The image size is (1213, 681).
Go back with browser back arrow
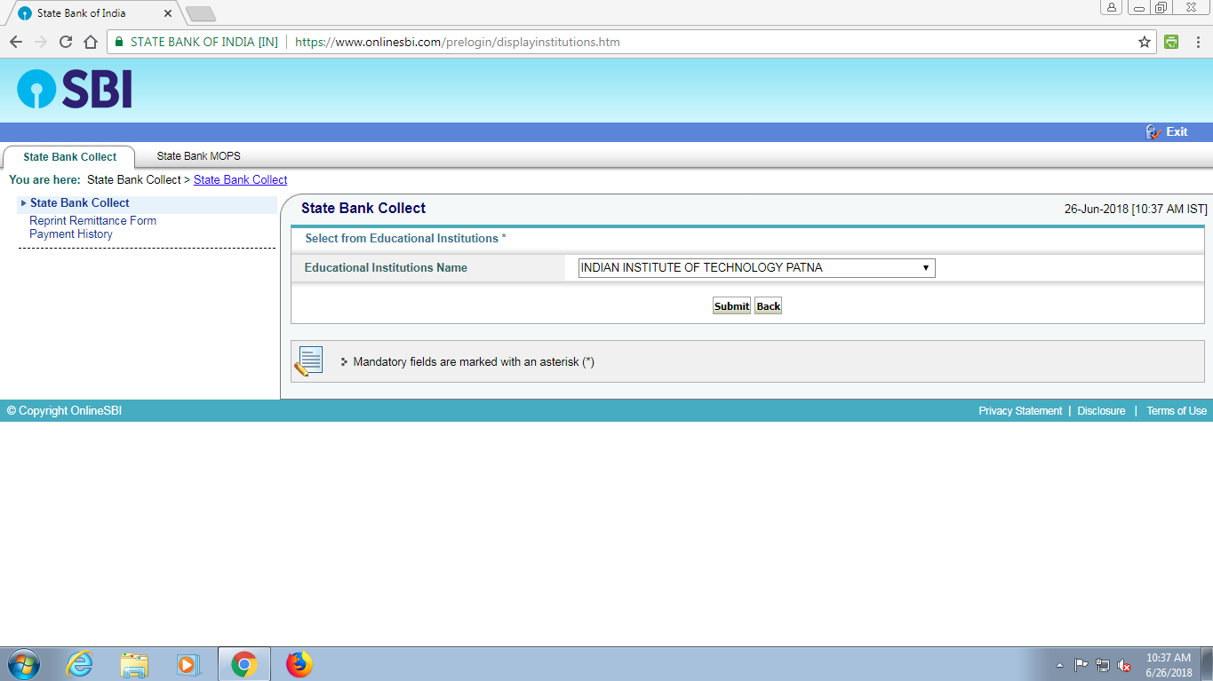[x=16, y=42]
